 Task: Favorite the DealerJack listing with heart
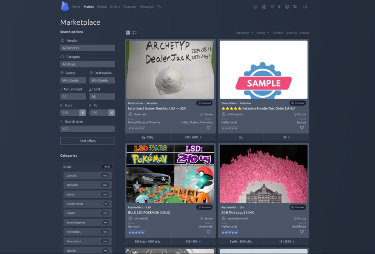(x=209, y=128)
